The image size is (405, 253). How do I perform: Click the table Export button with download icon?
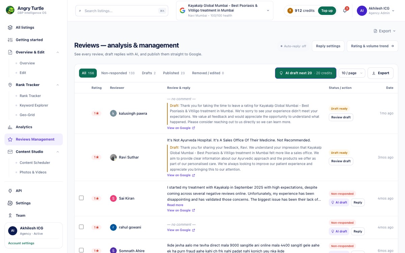(x=380, y=73)
